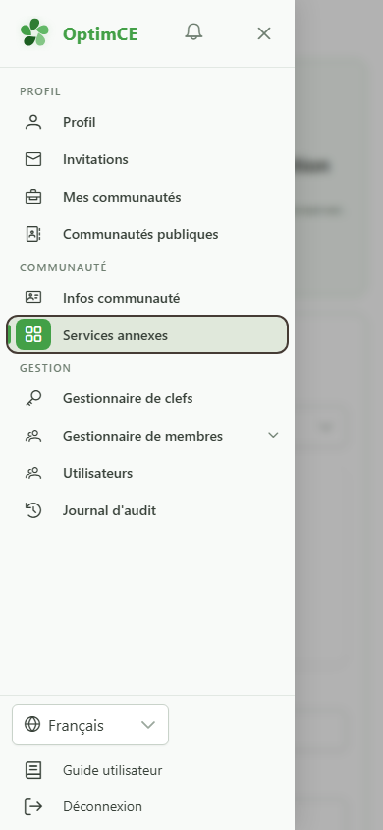Image resolution: width=383 pixels, height=830 pixels.
Task: Click the GESTION section heading
Action: click(x=45, y=368)
